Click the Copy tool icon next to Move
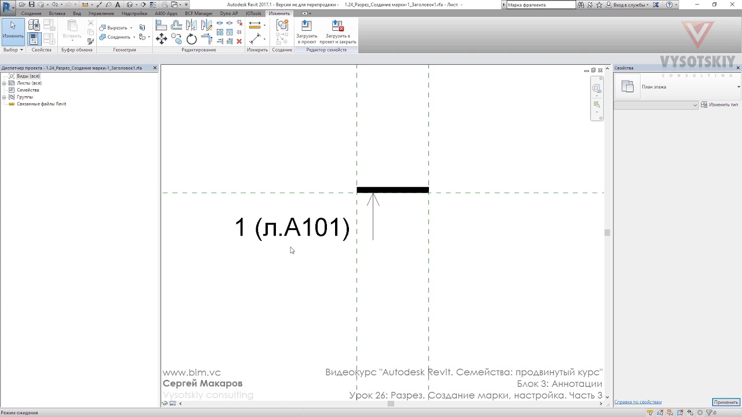Screen dimensions: 742x417 [x=176, y=39]
